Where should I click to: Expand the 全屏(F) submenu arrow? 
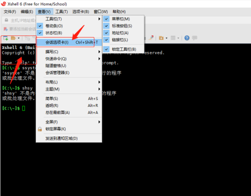point(99,122)
